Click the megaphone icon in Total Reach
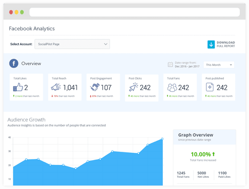Screen dimensions: 249x189 pos(56,87)
